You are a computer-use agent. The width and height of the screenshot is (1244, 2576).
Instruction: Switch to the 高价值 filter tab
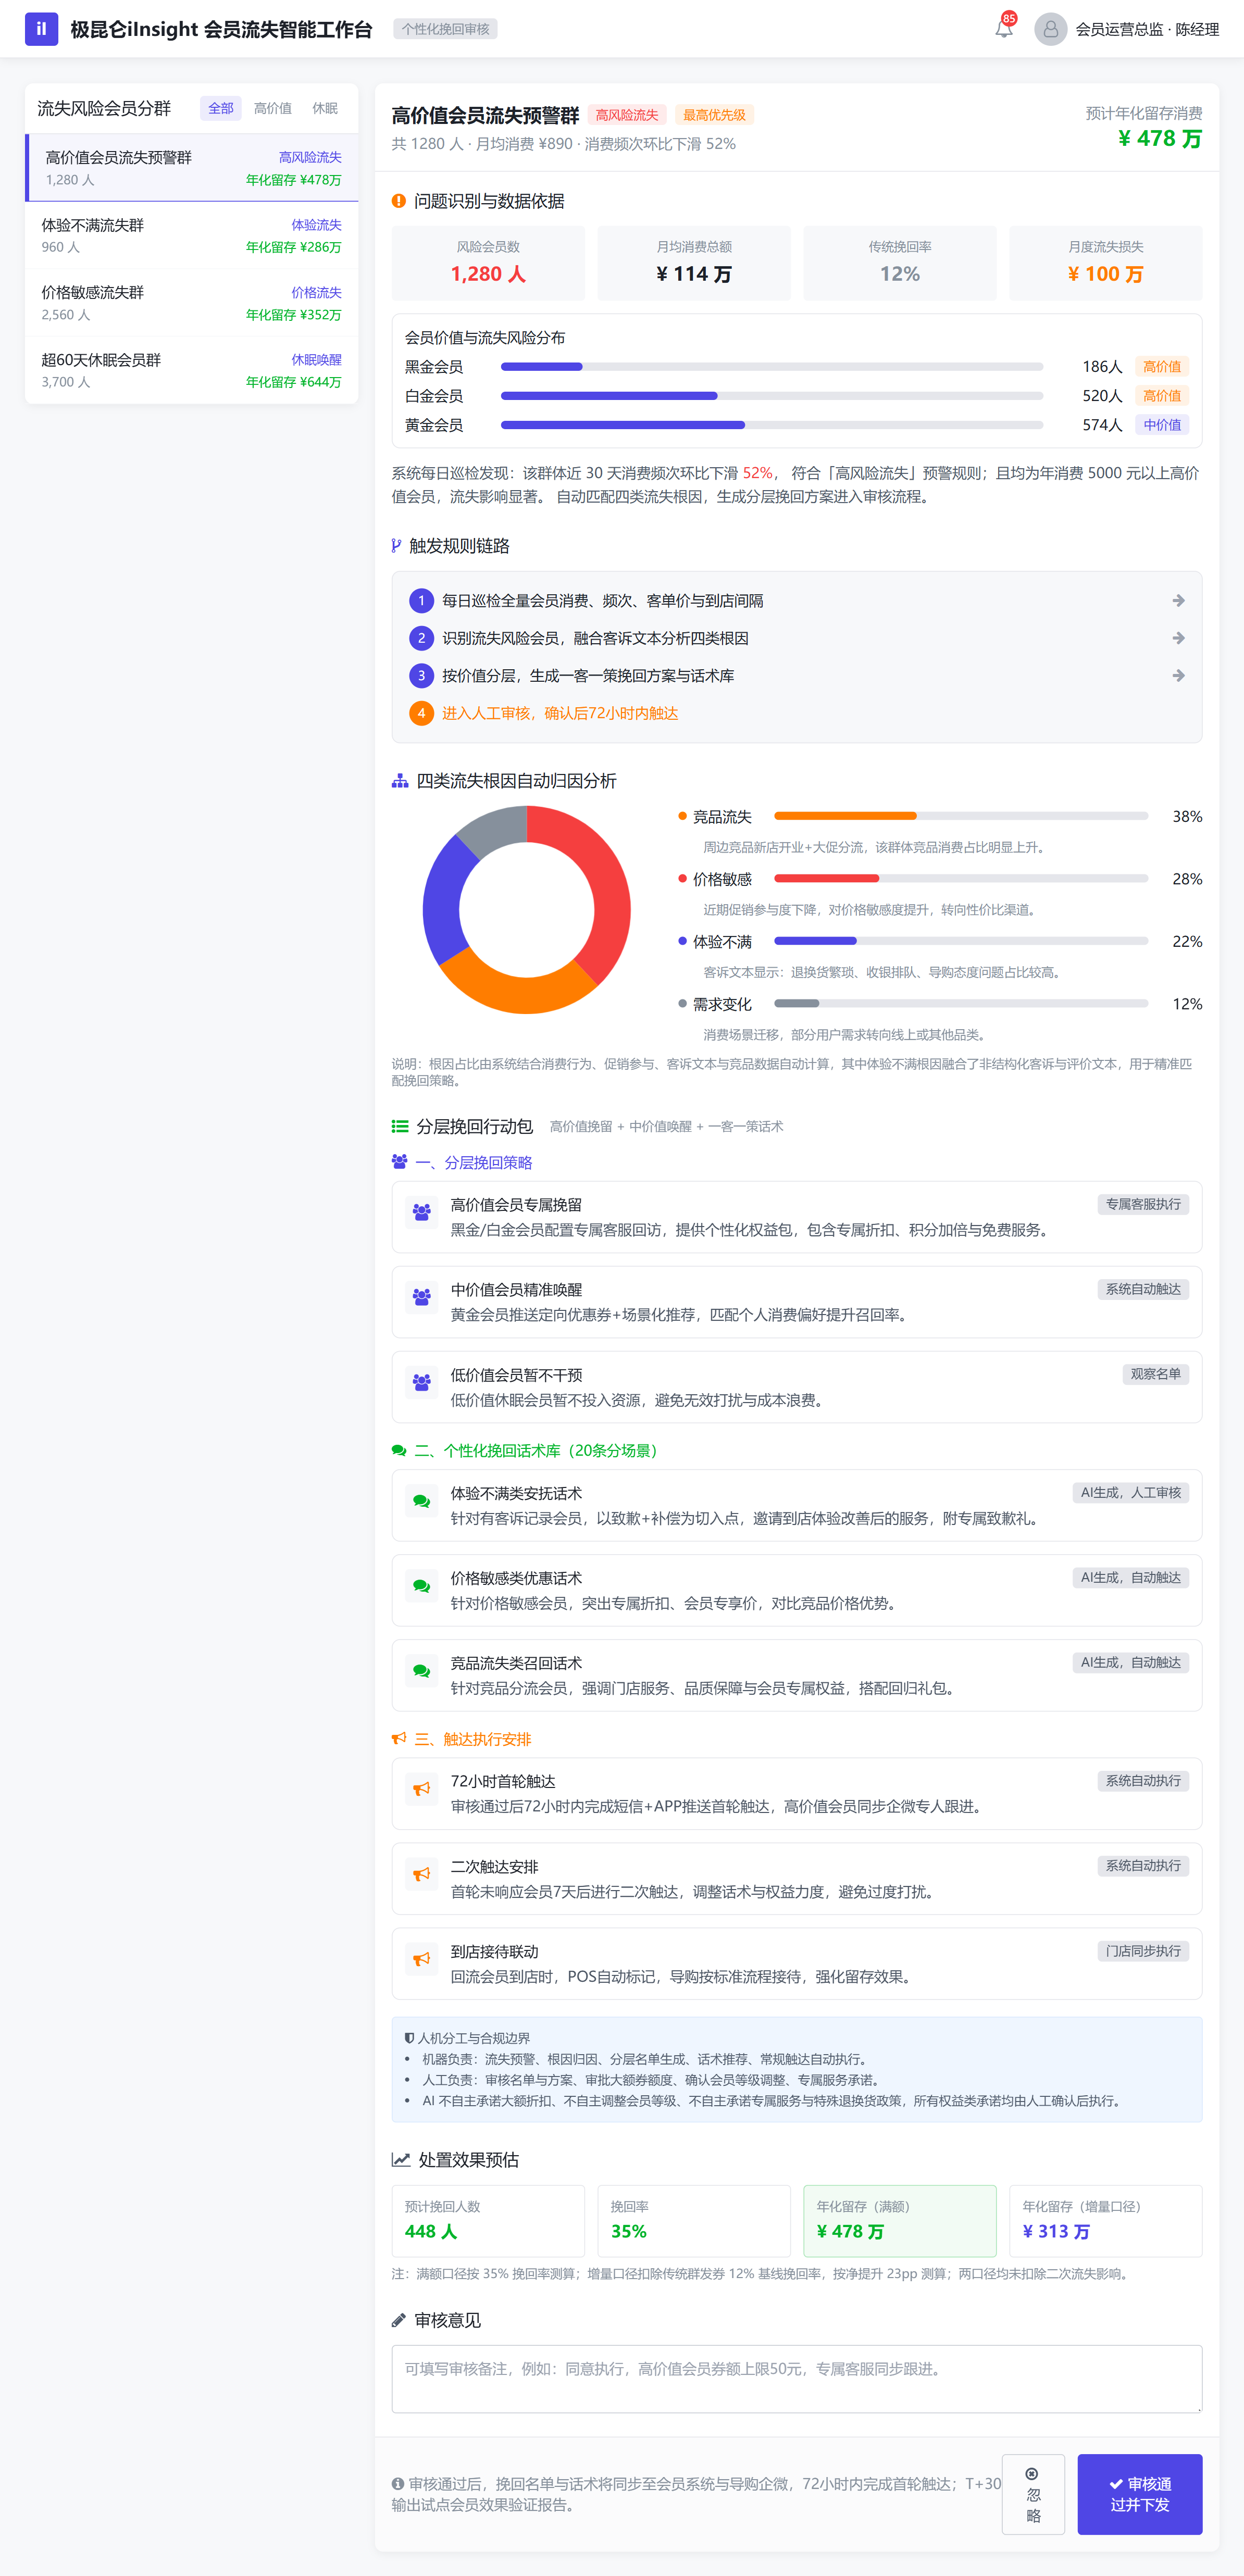pyautogui.click(x=273, y=108)
